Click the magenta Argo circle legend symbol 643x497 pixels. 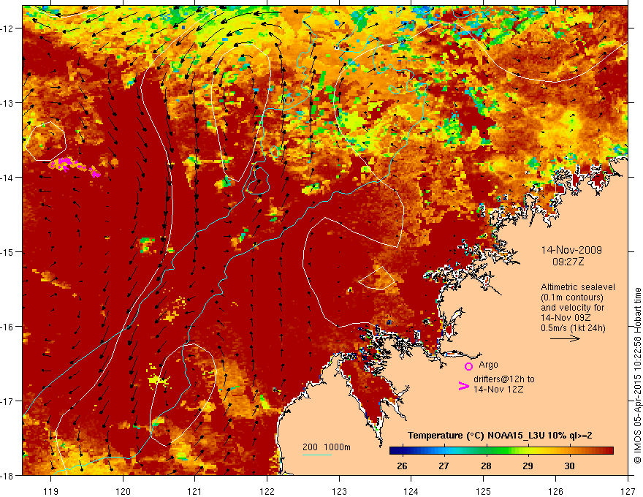tap(468, 366)
